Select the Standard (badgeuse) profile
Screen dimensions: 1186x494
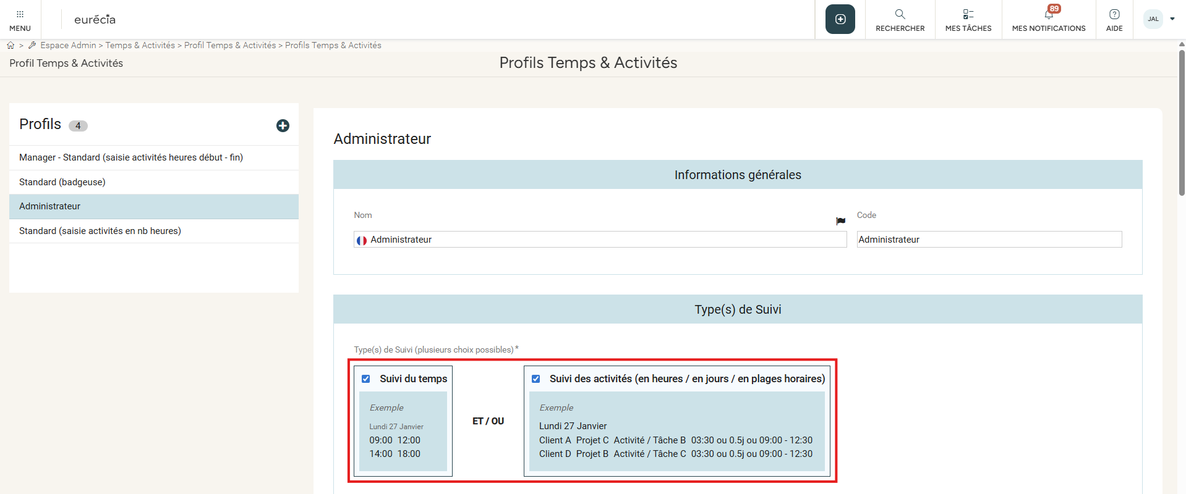62,182
